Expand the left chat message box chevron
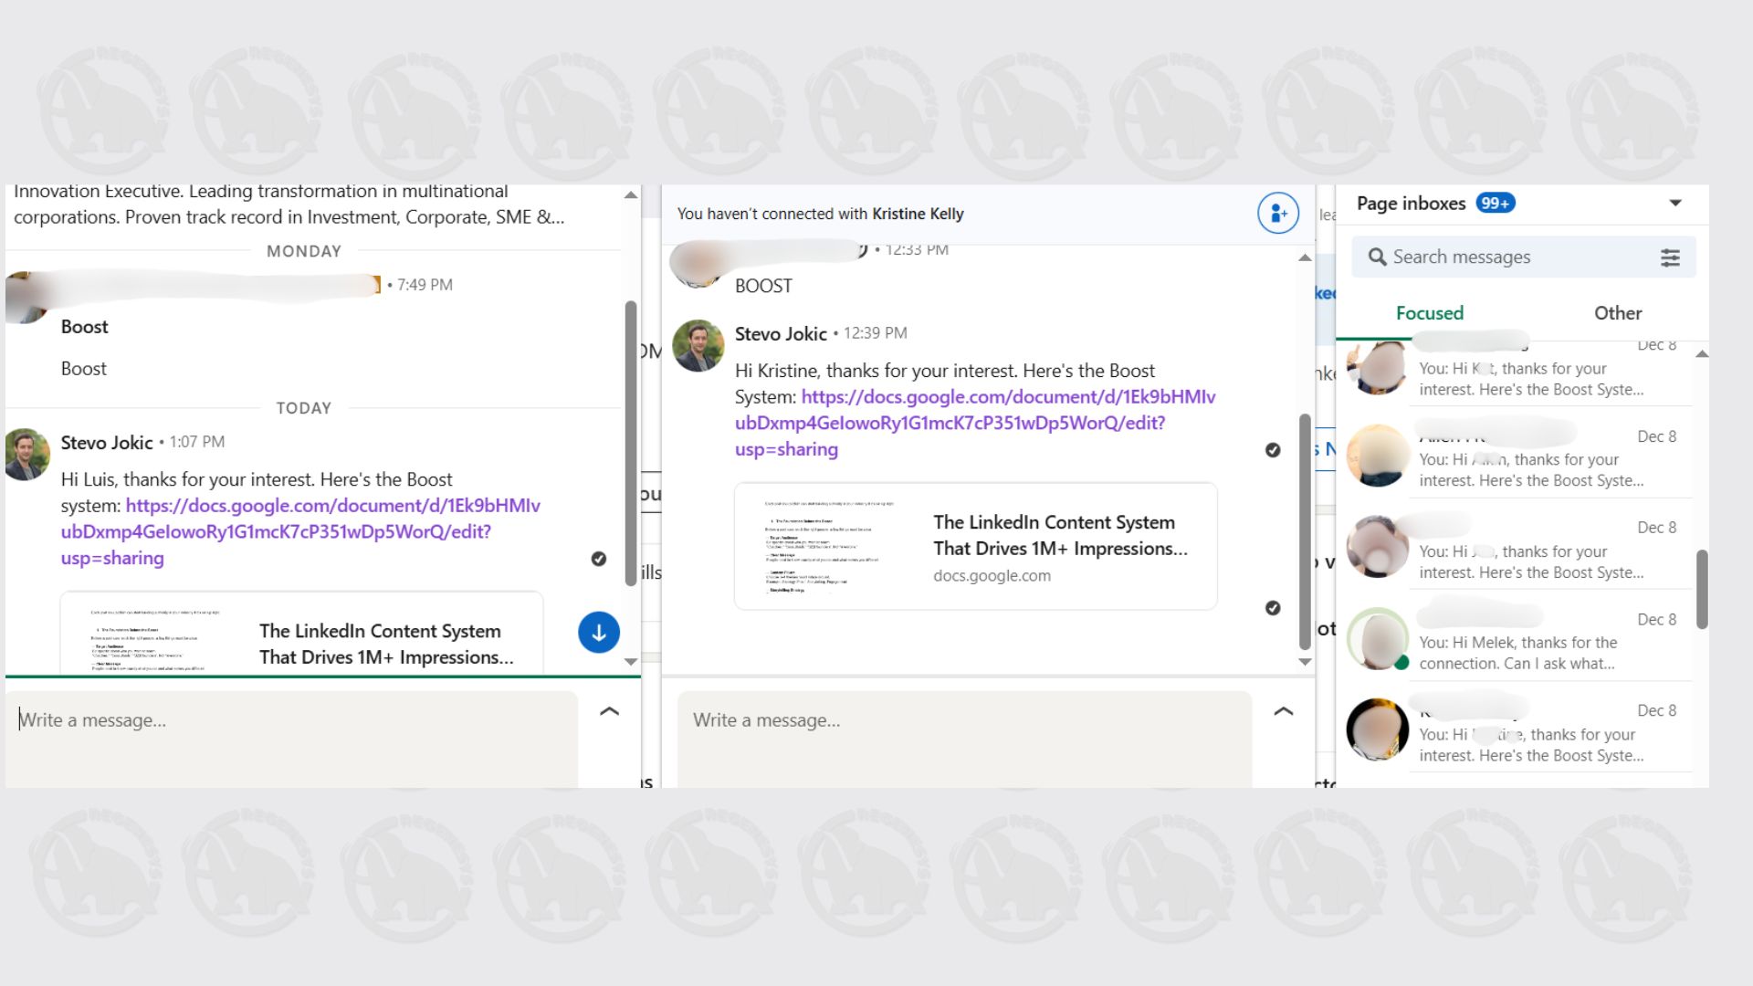 pos(609,711)
